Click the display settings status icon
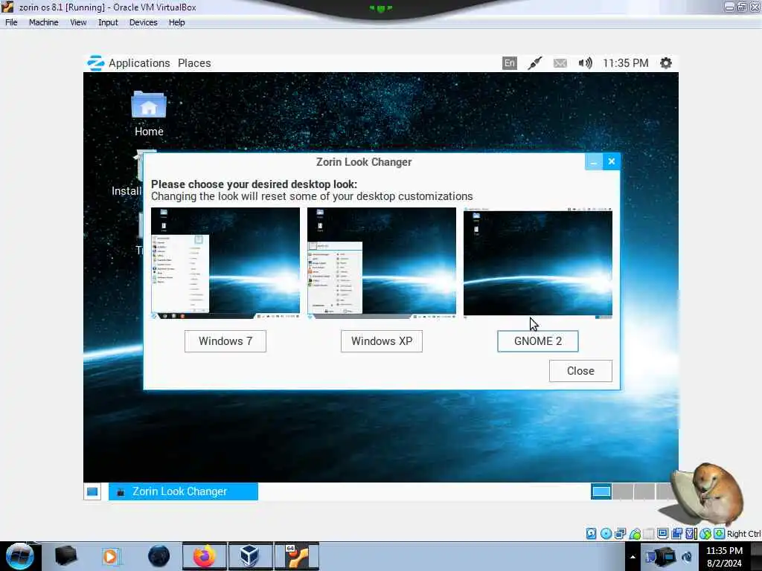Image resolution: width=762 pixels, height=571 pixels. coord(662,534)
